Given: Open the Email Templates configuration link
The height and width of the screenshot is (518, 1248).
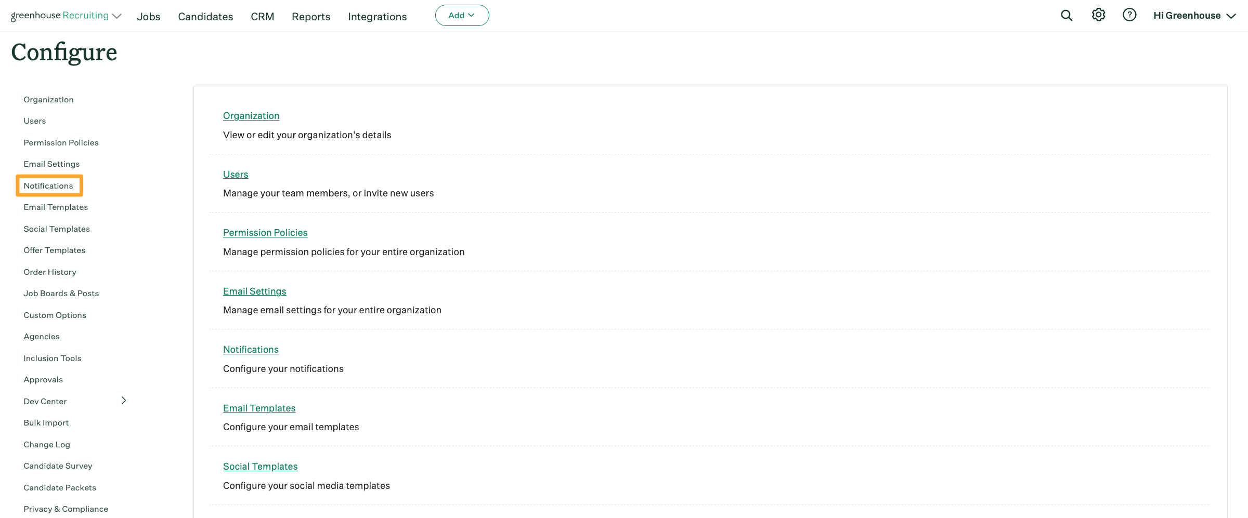Looking at the screenshot, I should [x=259, y=408].
